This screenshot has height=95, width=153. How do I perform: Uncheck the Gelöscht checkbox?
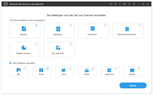point(36,25)
